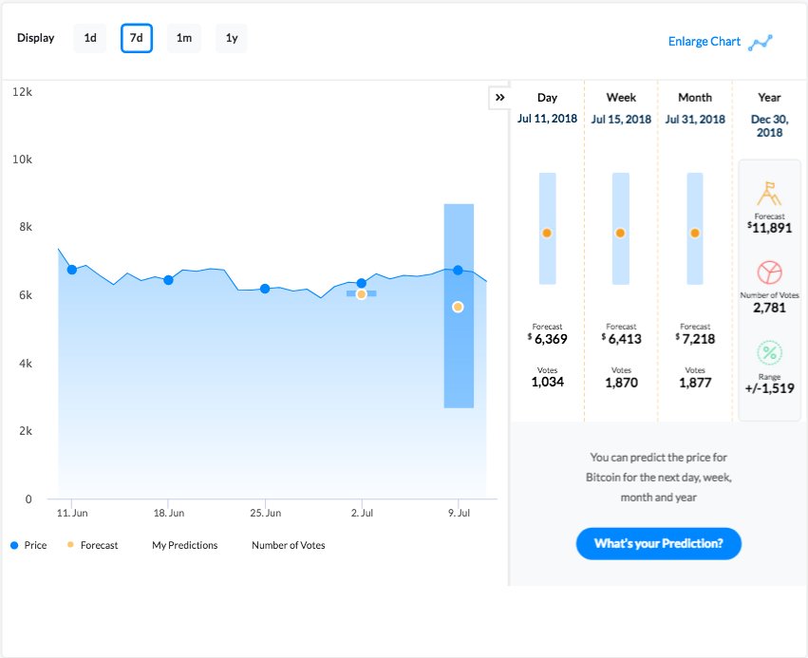Switch display to 1y range
Screen dimensions: 808x658
click(x=232, y=38)
